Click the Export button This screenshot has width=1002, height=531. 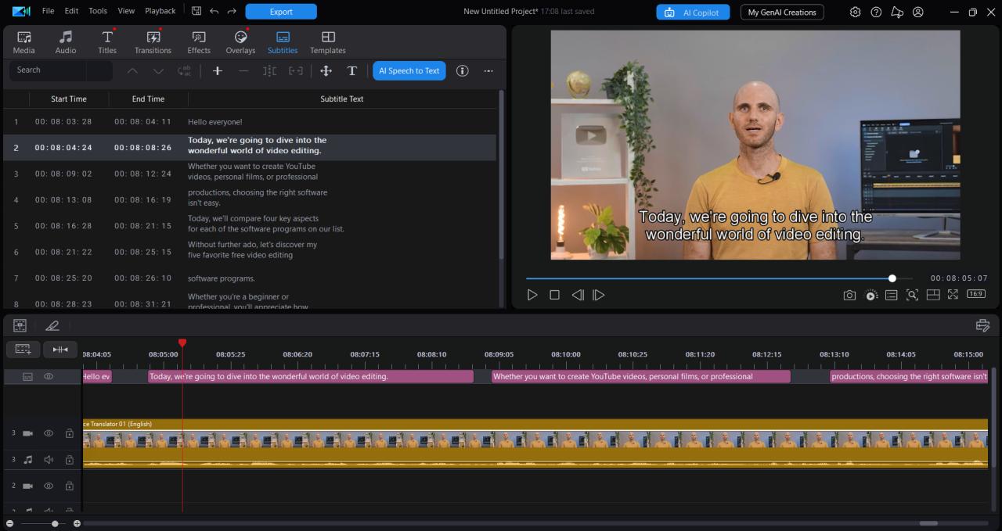[x=280, y=12]
